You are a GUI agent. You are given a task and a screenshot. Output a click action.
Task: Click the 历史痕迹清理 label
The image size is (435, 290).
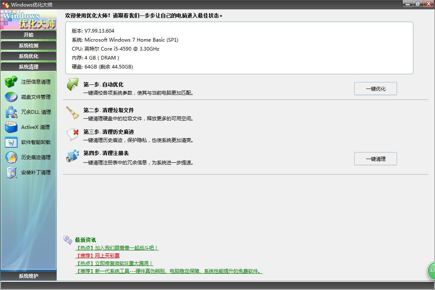(36, 157)
